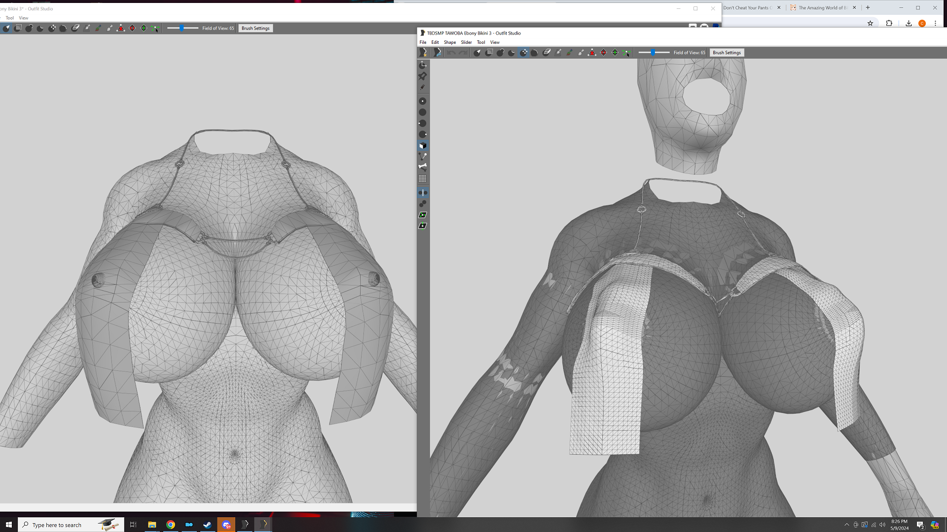Screen dimensions: 947x532
Task: Open Steam from the taskbar
Action: [x=207, y=525]
